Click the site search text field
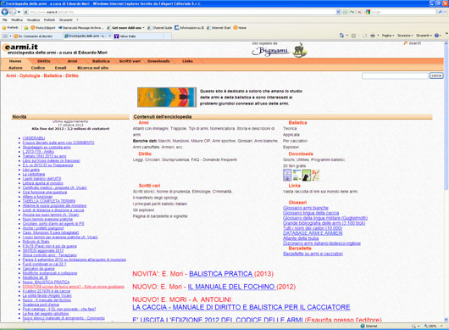Screen dimensions: 449x330 point(395,76)
